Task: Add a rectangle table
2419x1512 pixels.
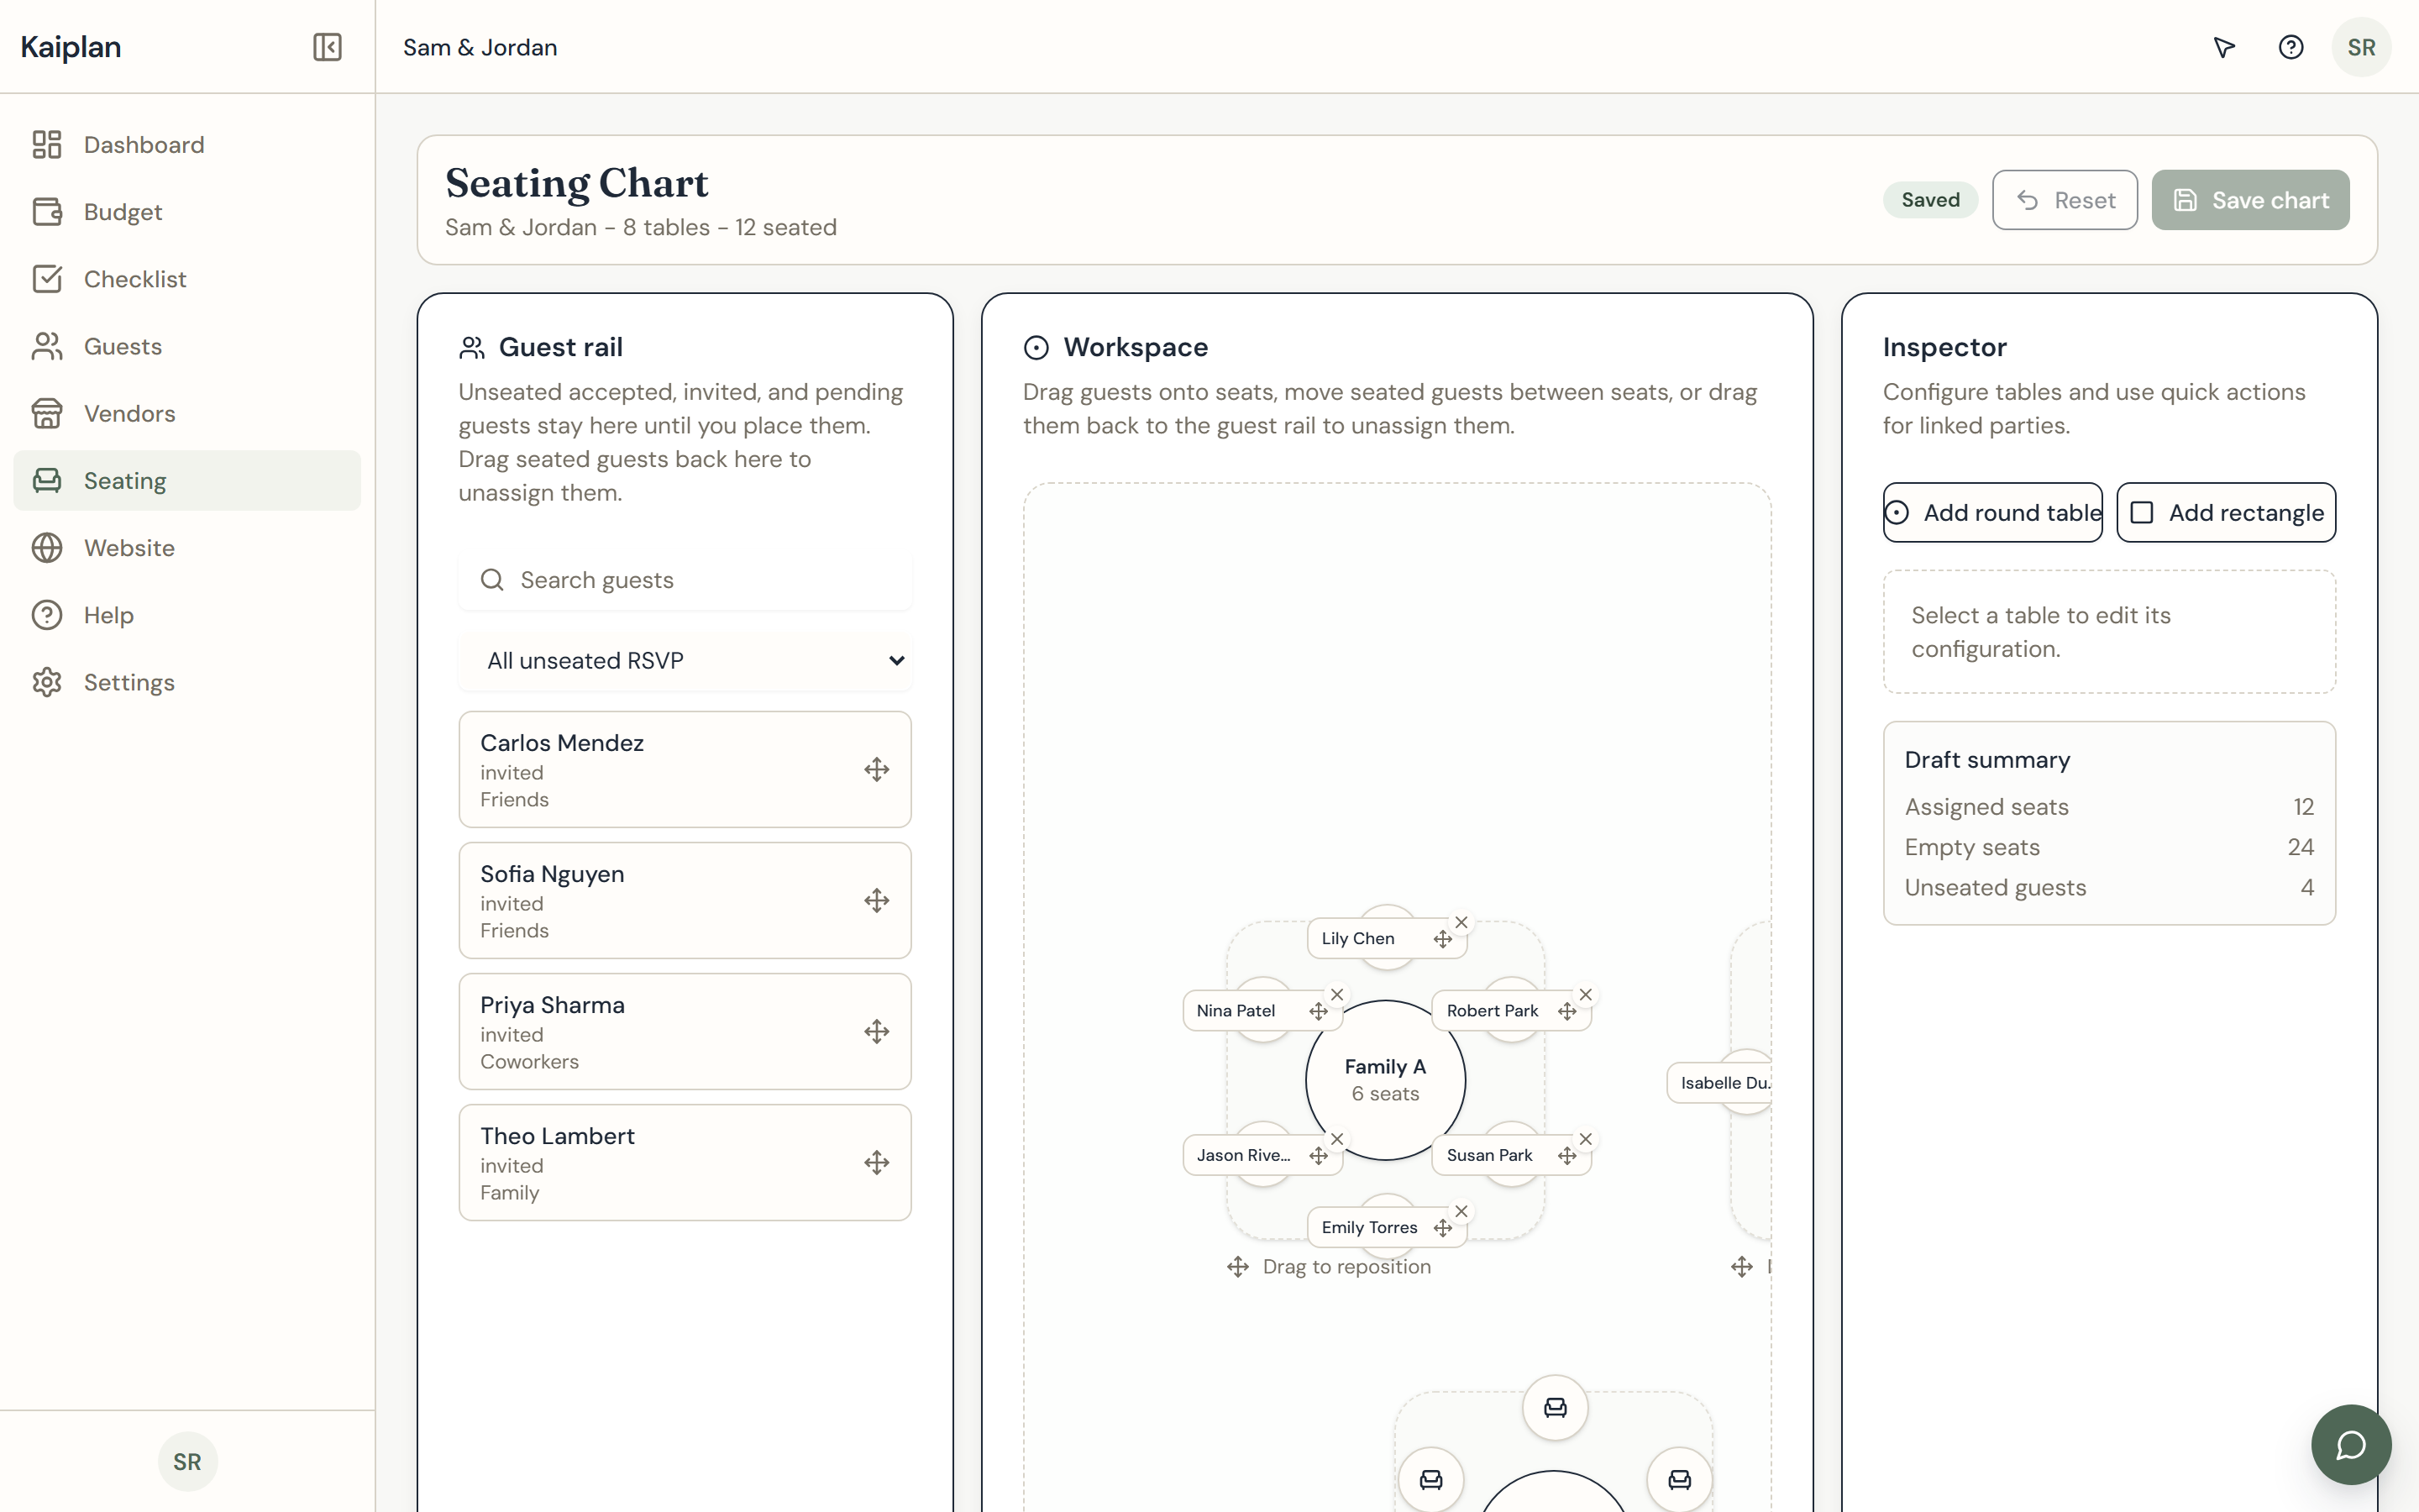Action: point(2226,513)
